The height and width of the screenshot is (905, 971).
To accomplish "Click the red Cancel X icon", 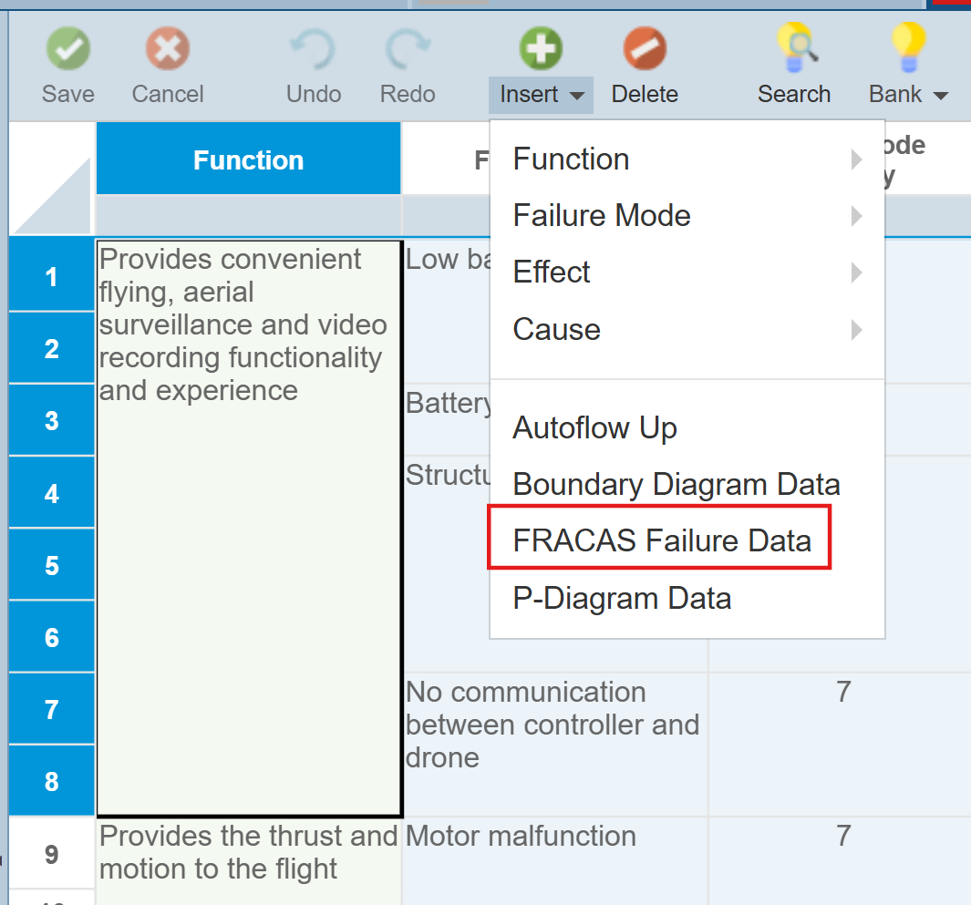I will pos(168,48).
